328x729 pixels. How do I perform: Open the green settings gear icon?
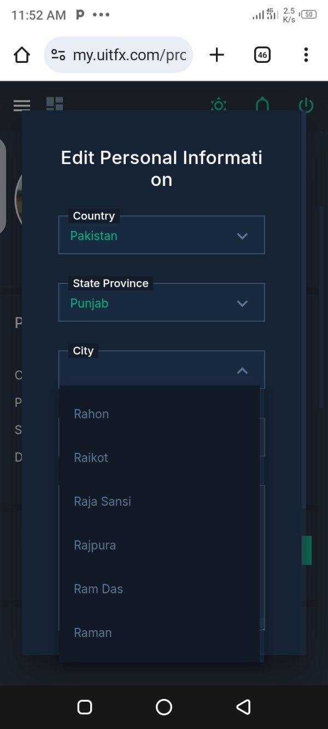coord(219,104)
